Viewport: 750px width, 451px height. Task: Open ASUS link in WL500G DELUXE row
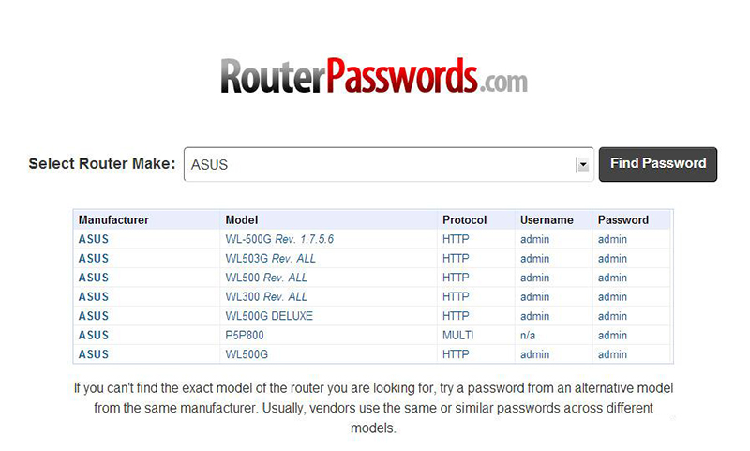[x=94, y=316]
